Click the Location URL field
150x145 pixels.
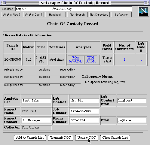pos(74,9)
